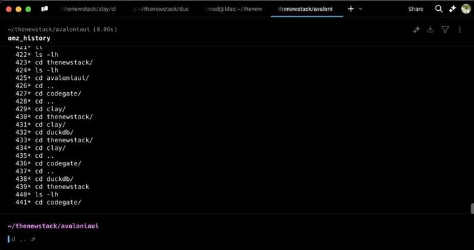
Task: Switch to ~/thenewstack/duc tab
Action: point(161,9)
